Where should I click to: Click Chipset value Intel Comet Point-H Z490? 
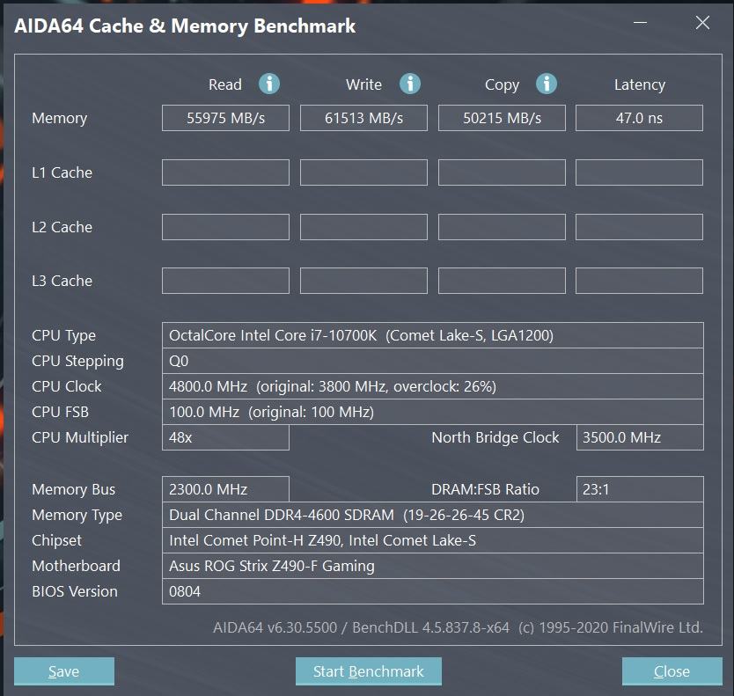(x=432, y=540)
